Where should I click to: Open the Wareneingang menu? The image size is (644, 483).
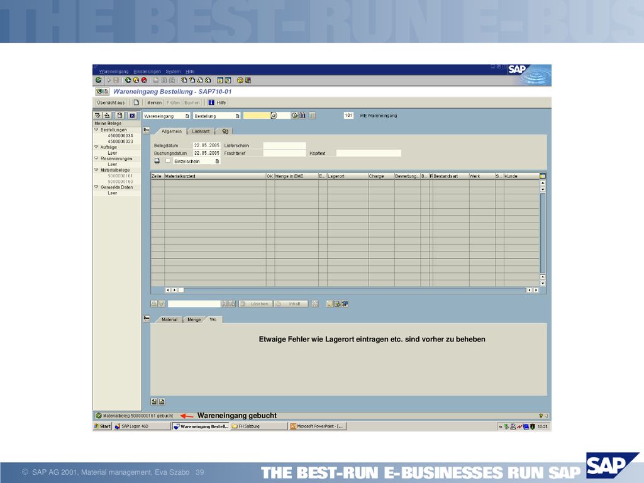(x=114, y=72)
